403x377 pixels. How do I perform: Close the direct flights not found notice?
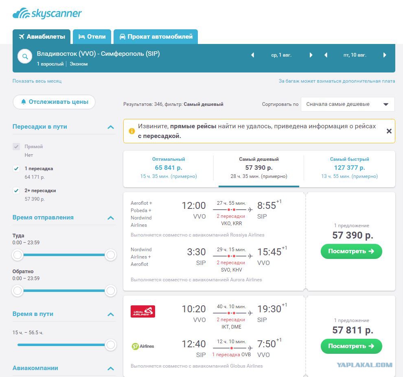[x=389, y=131]
